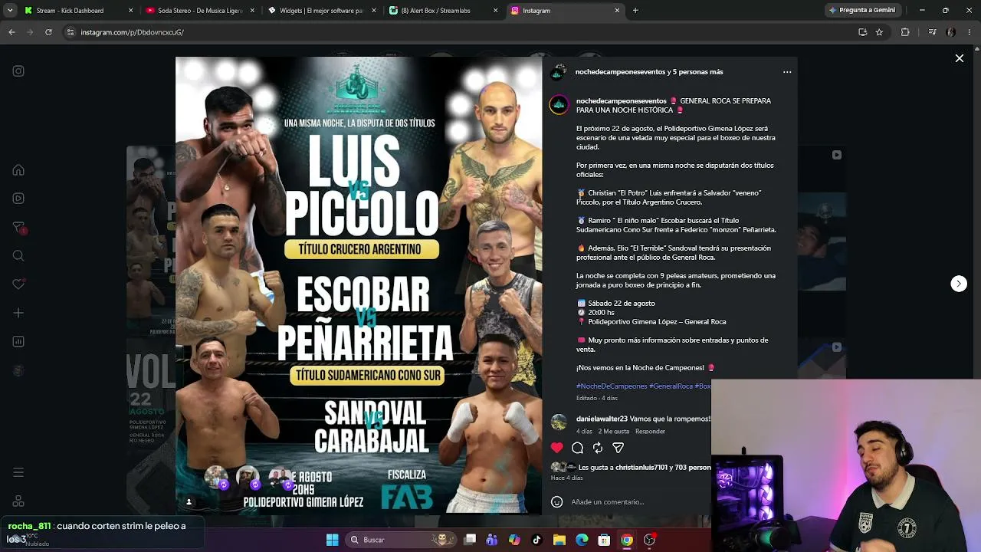Install the app using the address bar icon
The height and width of the screenshot is (552, 981).
(x=863, y=32)
